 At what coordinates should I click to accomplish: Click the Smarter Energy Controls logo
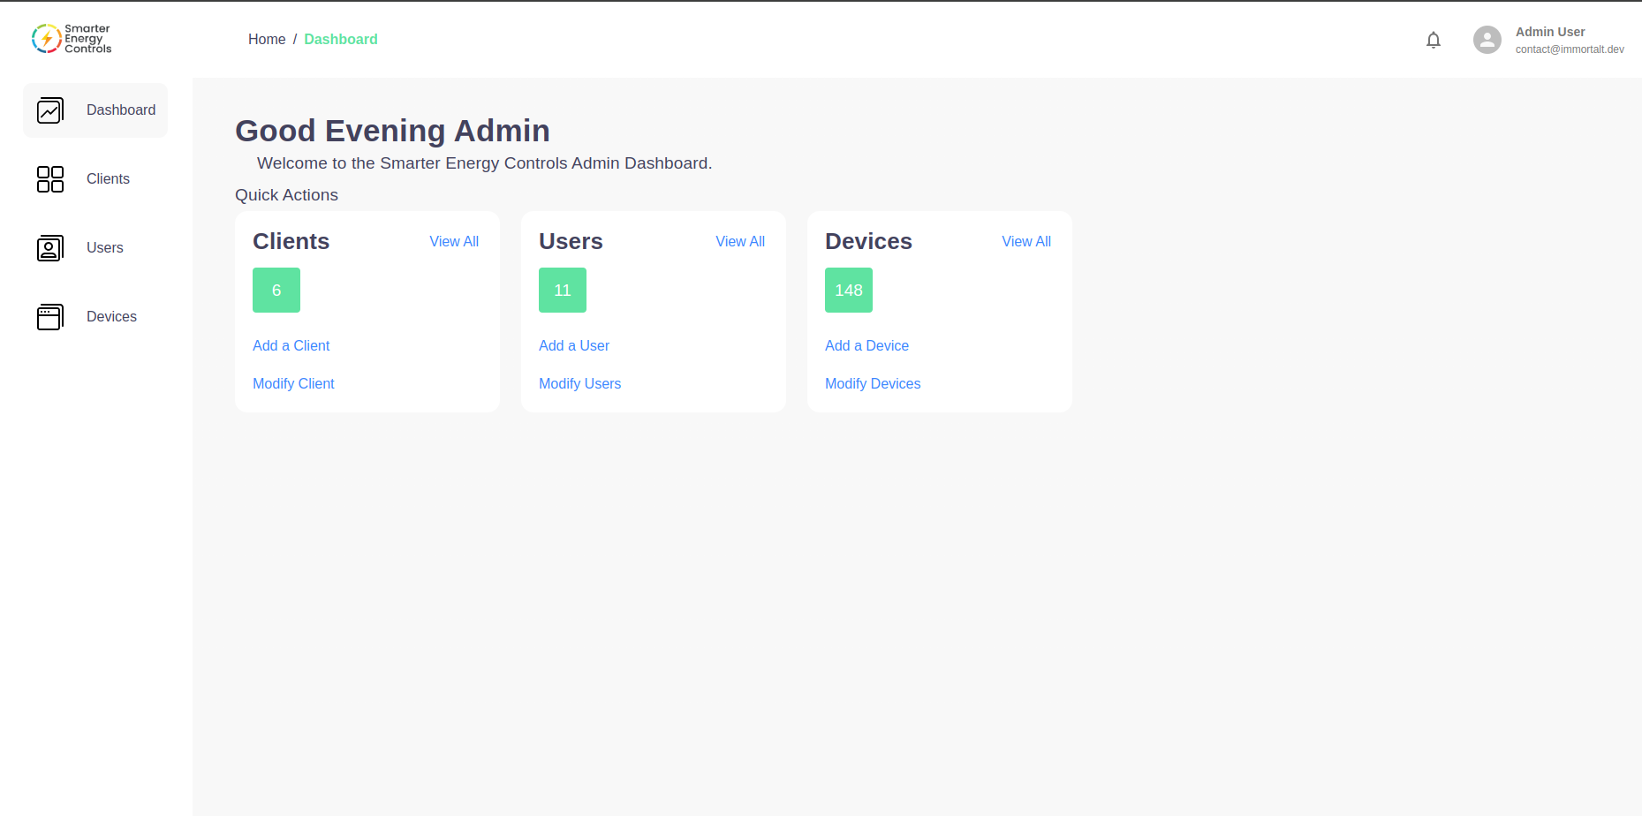[71, 38]
